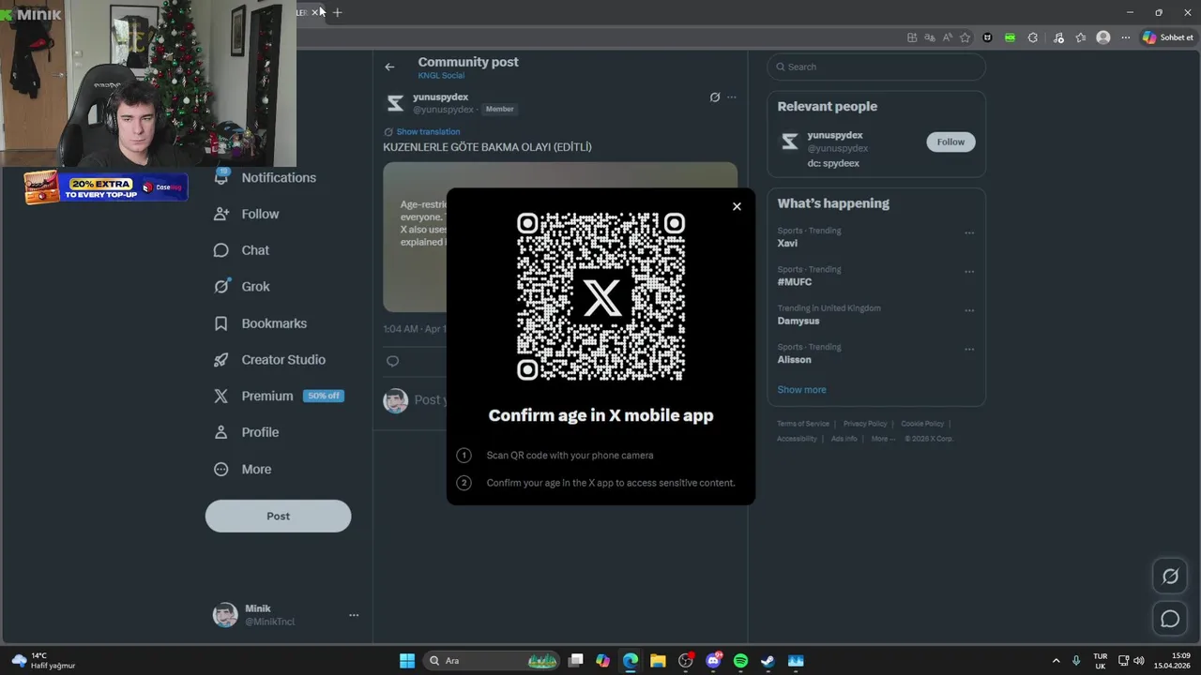Click the taskbar search box Ara
The image size is (1201, 675).
[491, 661]
